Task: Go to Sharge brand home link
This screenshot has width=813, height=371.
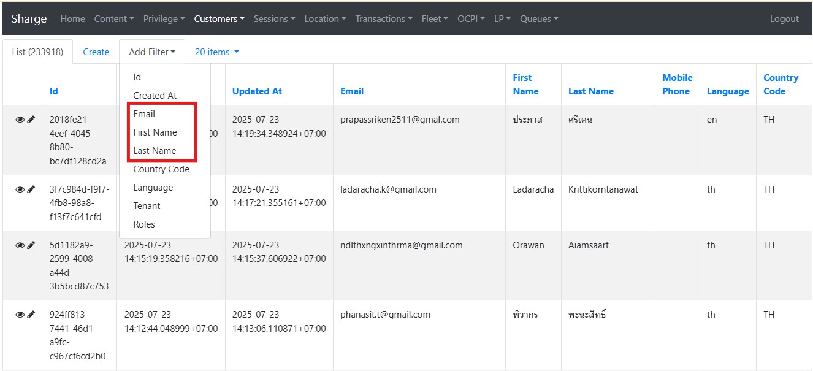Action: 29,19
